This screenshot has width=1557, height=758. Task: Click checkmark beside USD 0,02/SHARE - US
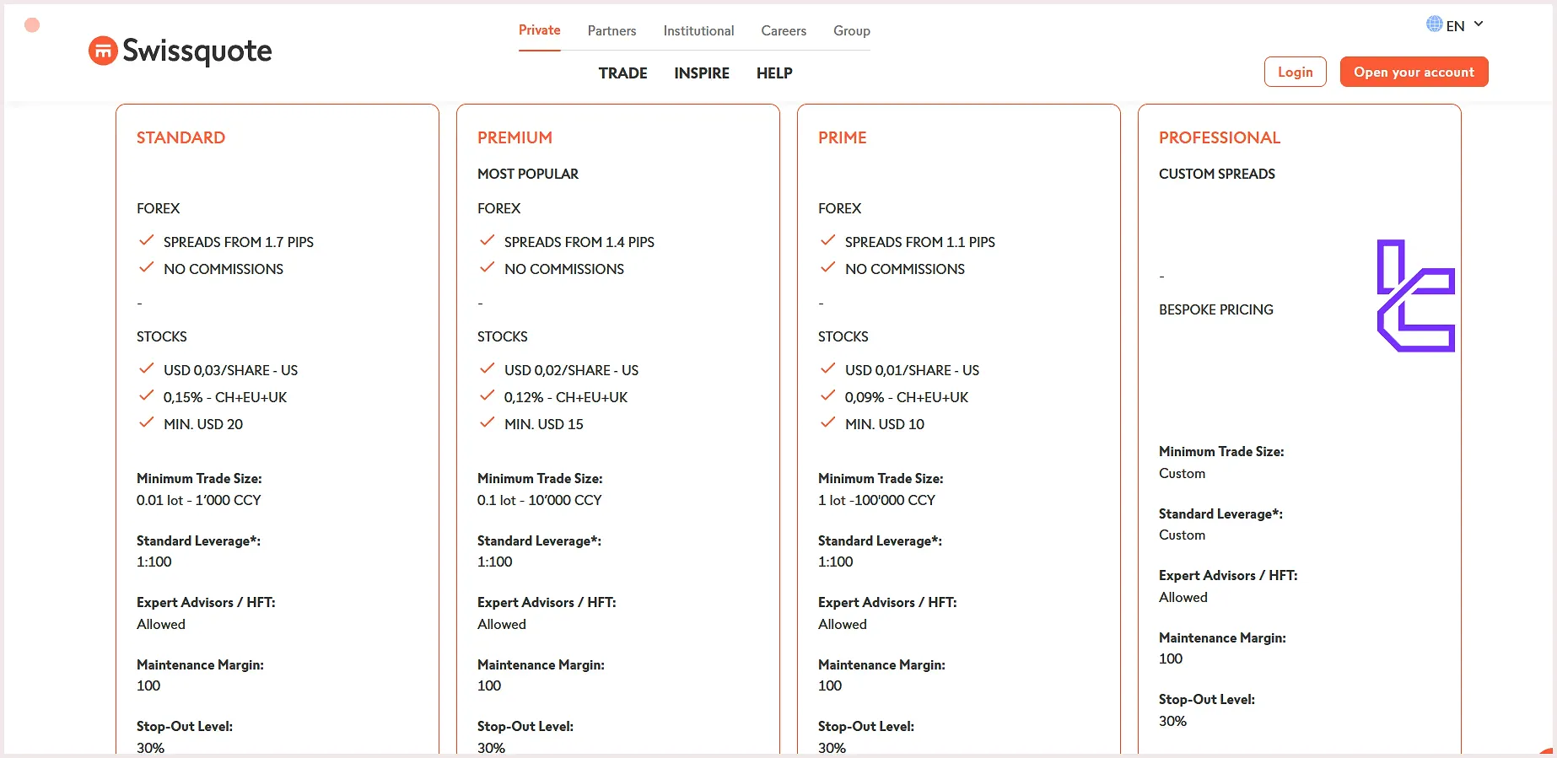(x=488, y=368)
